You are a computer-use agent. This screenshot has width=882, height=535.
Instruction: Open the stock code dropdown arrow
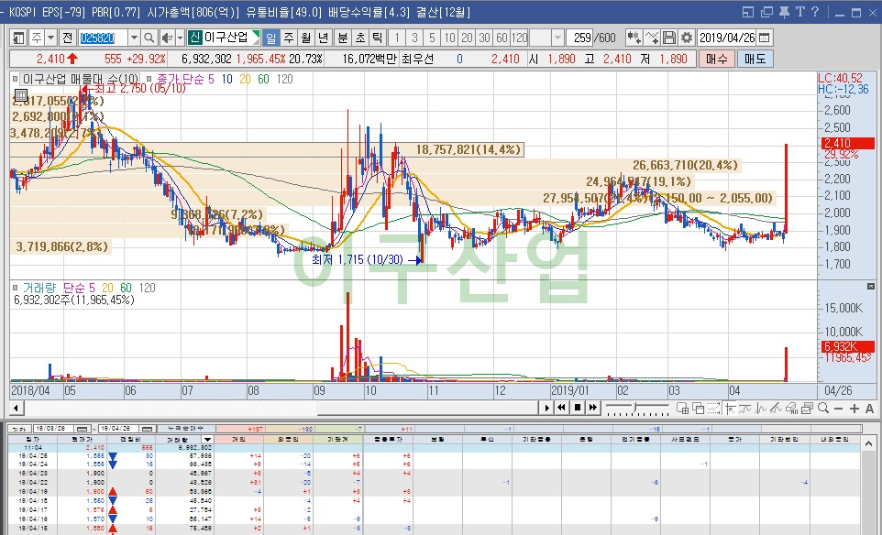click(134, 38)
